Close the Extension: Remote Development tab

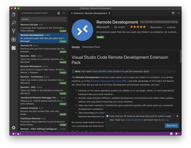pyautogui.click(x=109, y=13)
